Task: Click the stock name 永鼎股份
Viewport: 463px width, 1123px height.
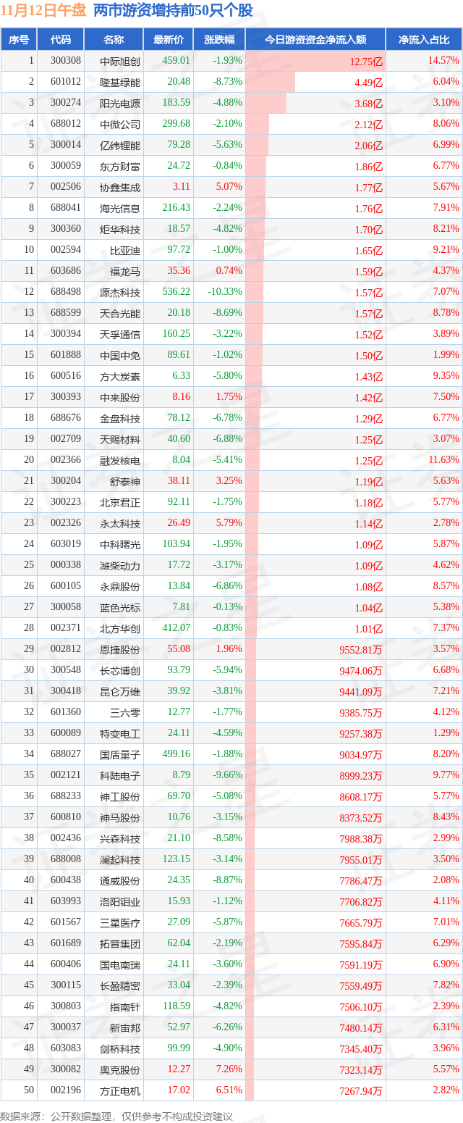Action: tap(120, 587)
